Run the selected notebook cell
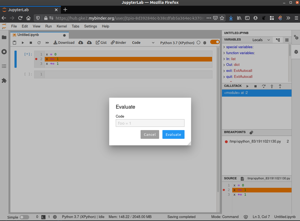The image size is (300, 221). click(23, 42)
